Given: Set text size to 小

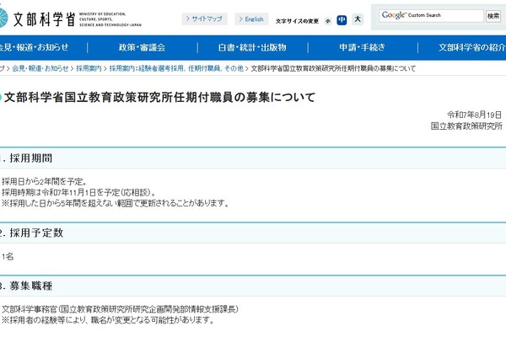Looking at the screenshot, I should [328, 21].
